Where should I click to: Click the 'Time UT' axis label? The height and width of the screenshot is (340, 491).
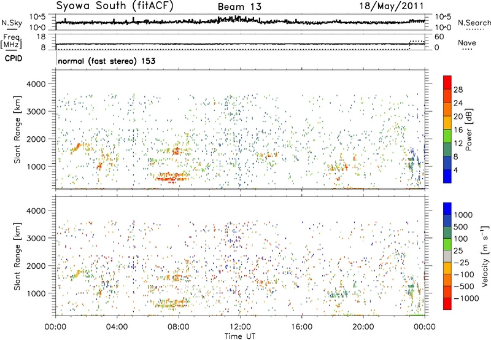click(x=240, y=336)
